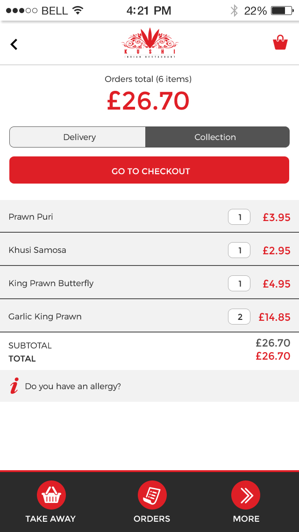The width and height of the screenshot is (299, 532).
Task: Open the TAKE AWAY tab label
Action: [x=51, y=519]
